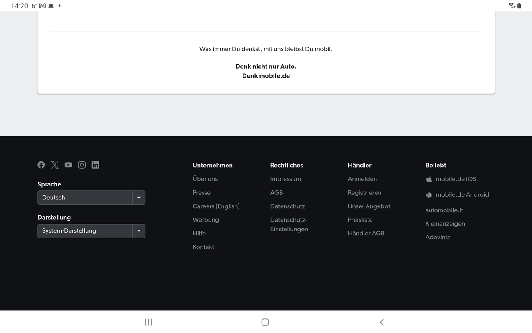The image size is (532, 333).
Task: Tap the Apple logo next to mobile.de iOS
Action: click(x=429, y=179)
